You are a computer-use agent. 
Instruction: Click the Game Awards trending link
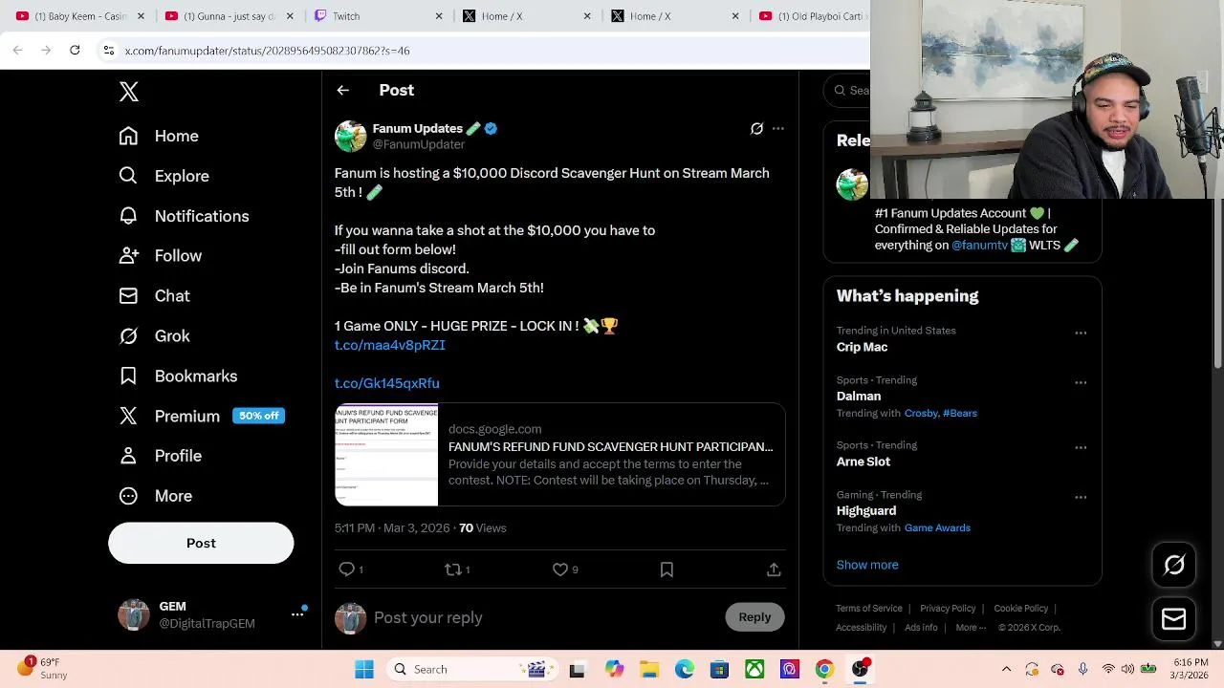(937, 527)
